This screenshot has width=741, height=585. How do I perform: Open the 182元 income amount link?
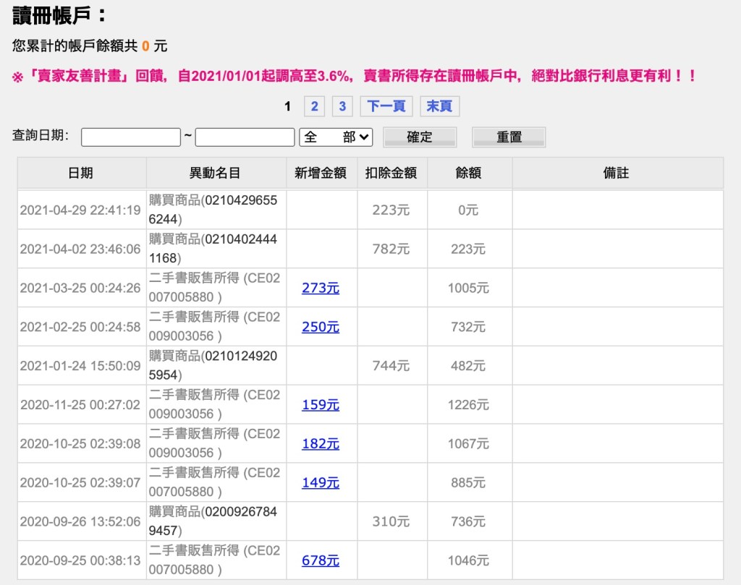(x=320, y=444)
